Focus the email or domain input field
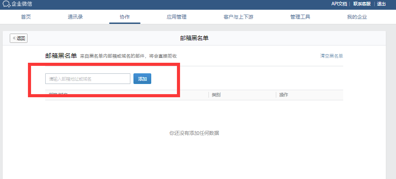 pos(88,79)
